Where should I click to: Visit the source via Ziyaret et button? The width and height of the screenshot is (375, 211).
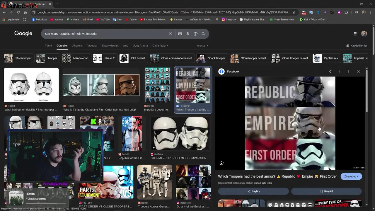(351, 176)
